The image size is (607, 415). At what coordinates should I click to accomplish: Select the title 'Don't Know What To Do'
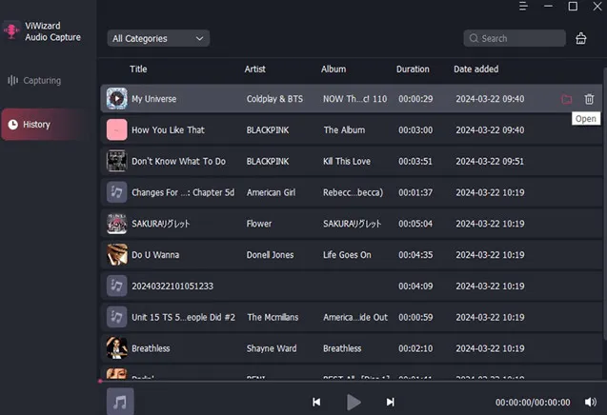[178, 161]
